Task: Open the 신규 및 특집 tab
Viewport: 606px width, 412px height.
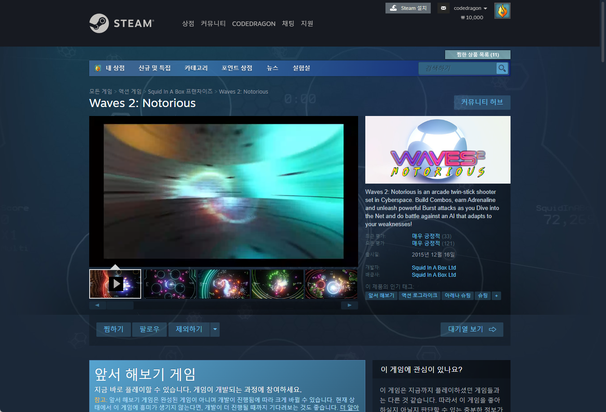Action: pos(155,68)
